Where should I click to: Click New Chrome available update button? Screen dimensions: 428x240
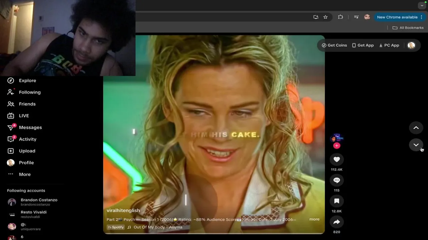coord(400,17)
